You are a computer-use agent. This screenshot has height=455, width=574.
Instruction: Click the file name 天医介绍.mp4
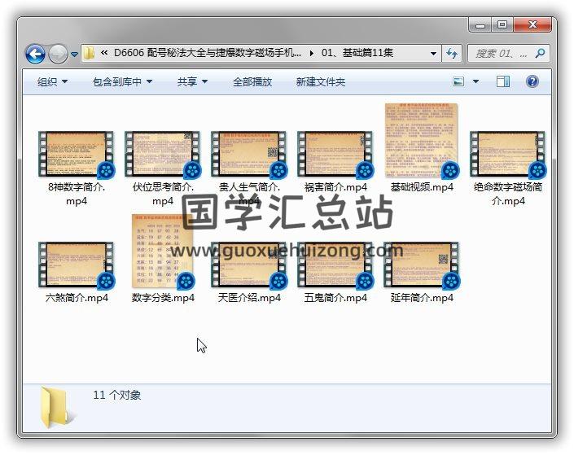[249, 298]
